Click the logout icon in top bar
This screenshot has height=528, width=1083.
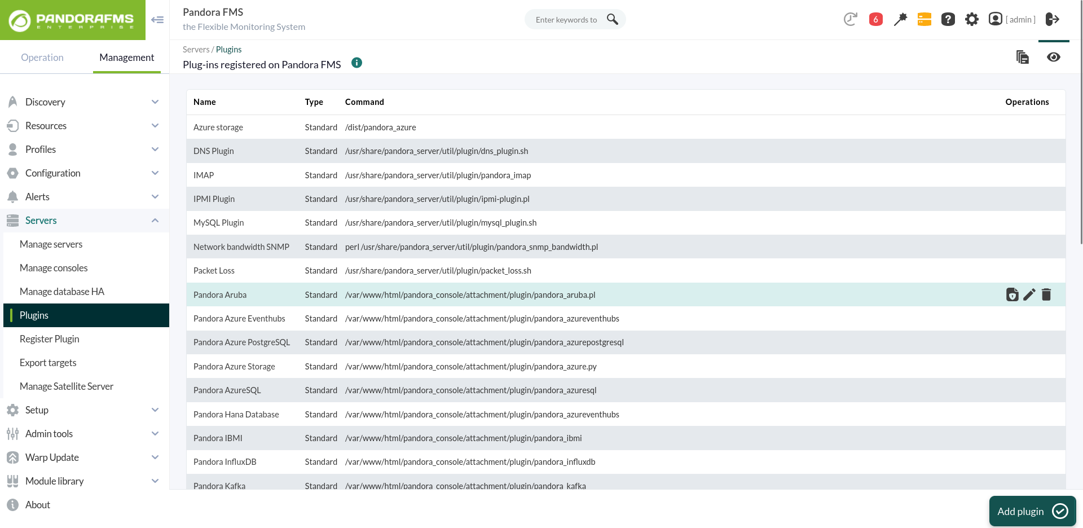click(1053, 19)
